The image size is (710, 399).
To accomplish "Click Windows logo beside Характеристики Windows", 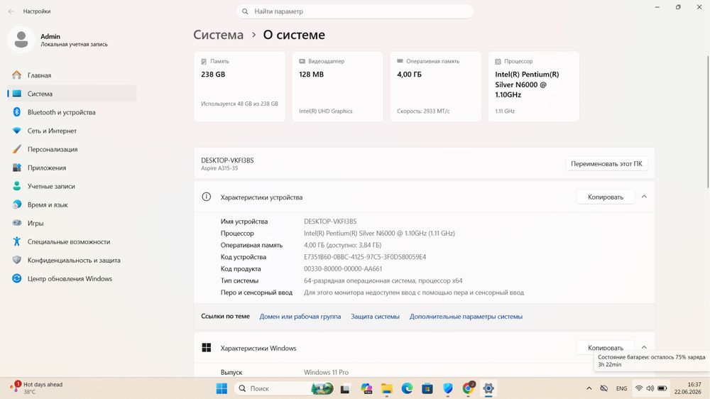I will tap(206, 347).
